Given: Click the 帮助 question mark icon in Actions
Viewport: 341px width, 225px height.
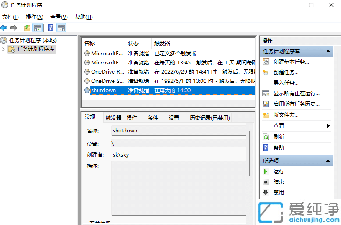Looking at the screenshot, I should click(x=266, y=148).
